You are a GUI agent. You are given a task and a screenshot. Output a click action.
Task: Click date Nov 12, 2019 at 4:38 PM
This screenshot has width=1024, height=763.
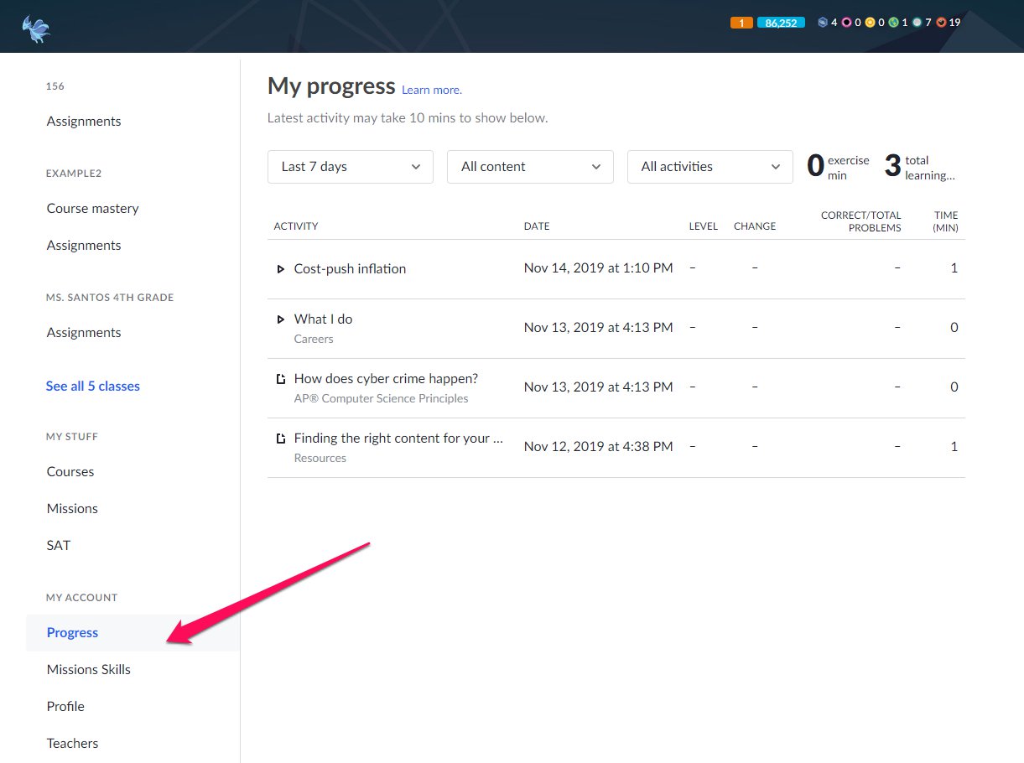coord(598,447)
